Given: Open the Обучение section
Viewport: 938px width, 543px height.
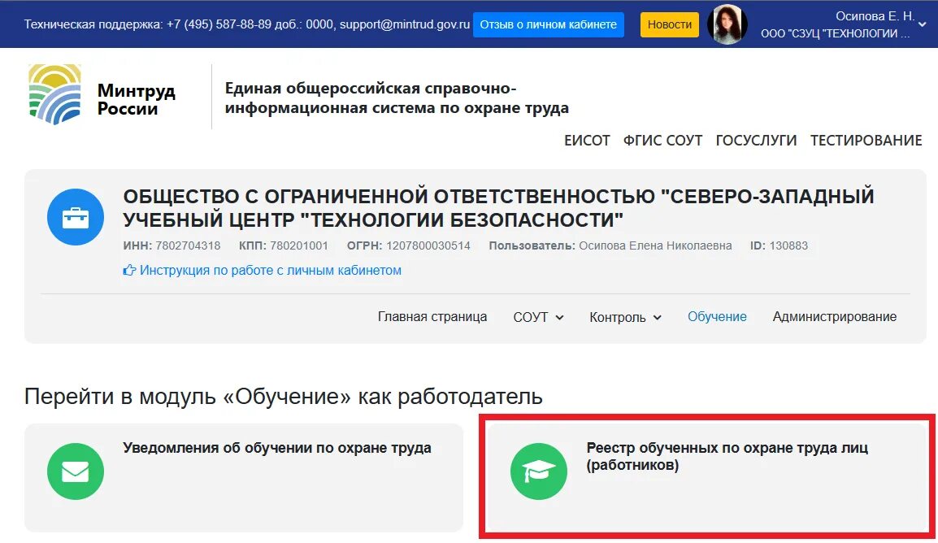Looking at the screenshot, I should pyautogui.click(x=717, y=316).
